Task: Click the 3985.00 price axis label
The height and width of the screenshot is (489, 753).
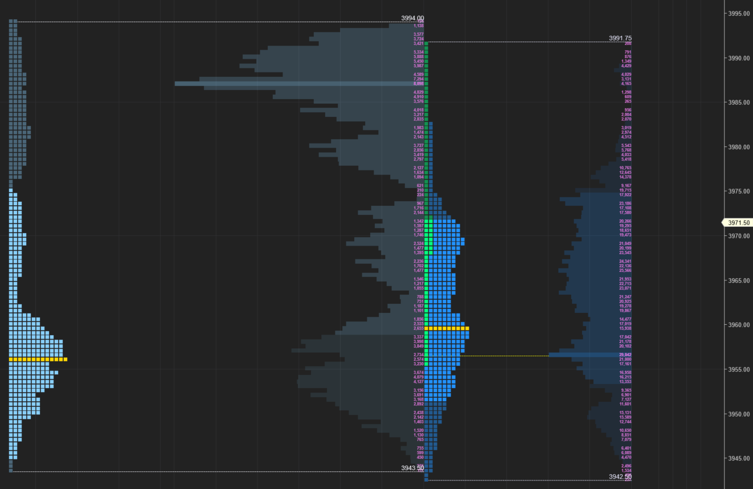Action: point(740,103)
